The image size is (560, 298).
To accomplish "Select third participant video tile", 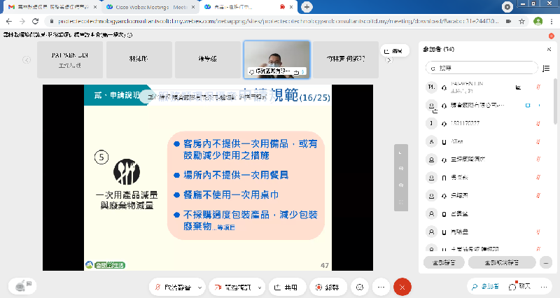I will click(208, 59).
